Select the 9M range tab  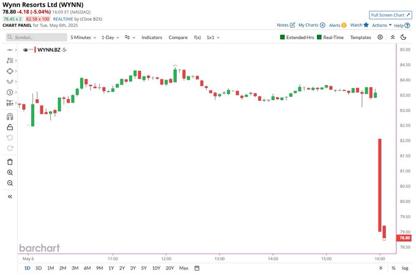(x=100, y=268)
